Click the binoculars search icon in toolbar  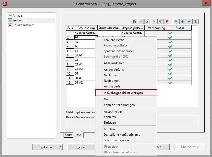coord(135,21)
